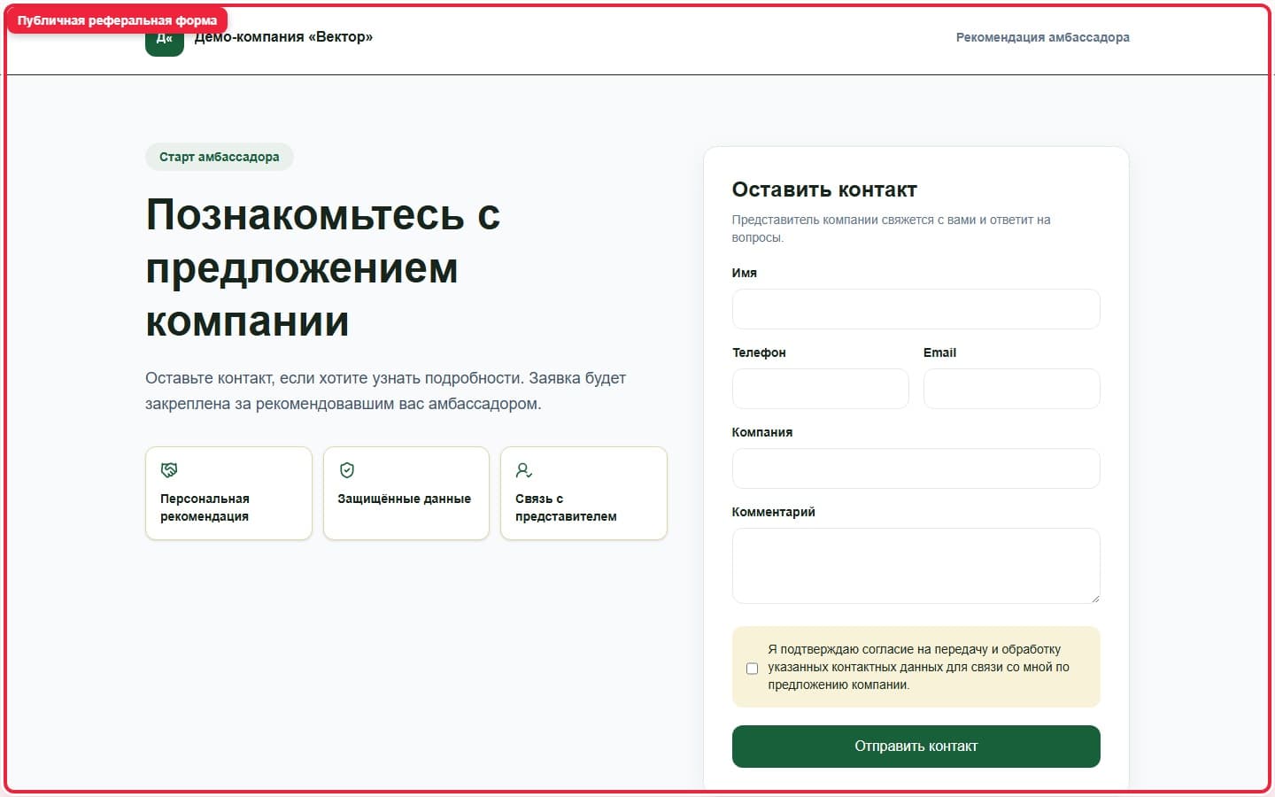Click the Компания field label

pyautogui.click(x=762, y=432)
